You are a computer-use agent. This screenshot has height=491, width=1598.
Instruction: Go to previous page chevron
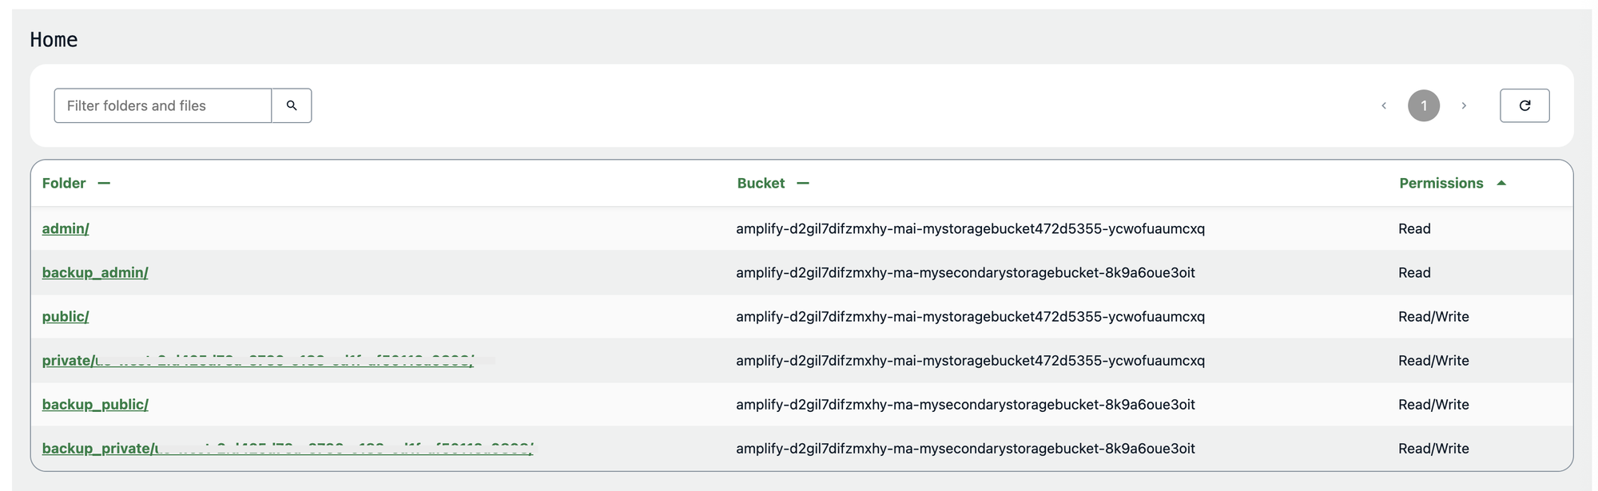coord(1384,105)
